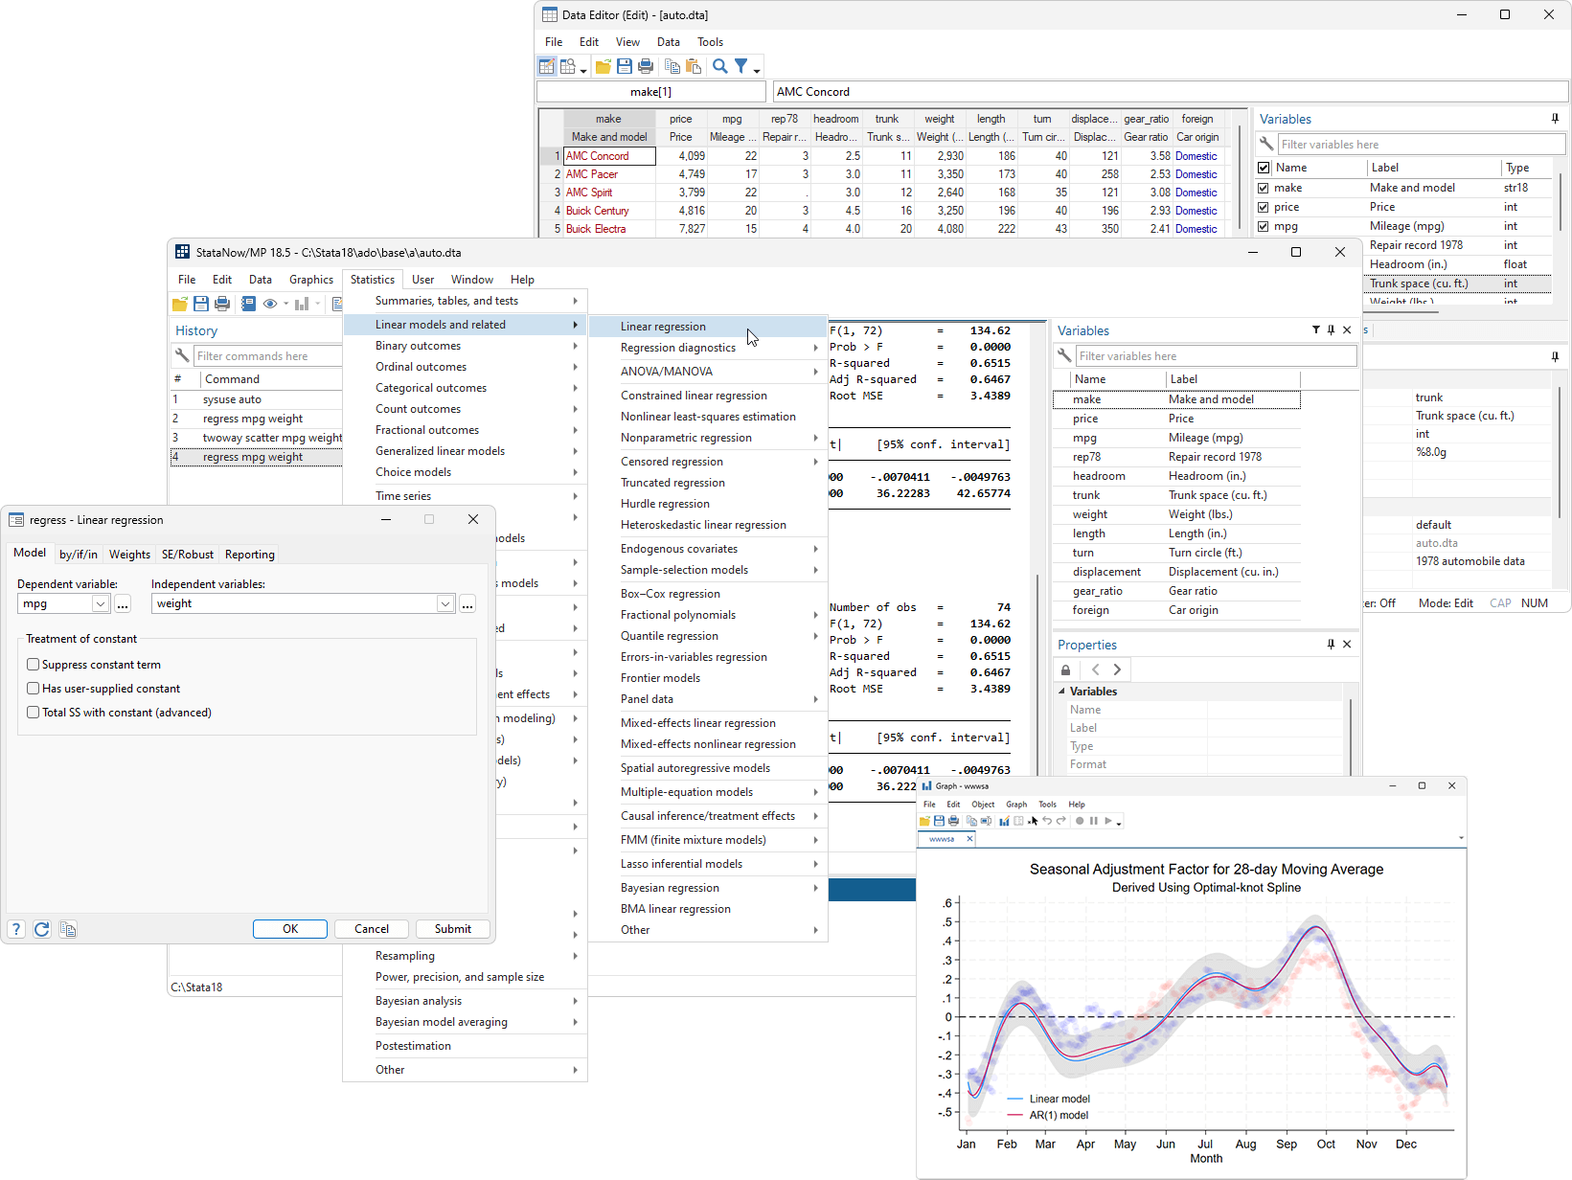Click lock icon in Properties panel
The width and height of the screenshot is (1572, 1180).
(1065, 669)
